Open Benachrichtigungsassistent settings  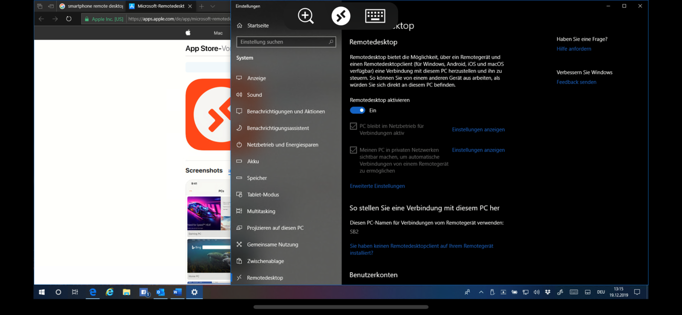(278, 128)
